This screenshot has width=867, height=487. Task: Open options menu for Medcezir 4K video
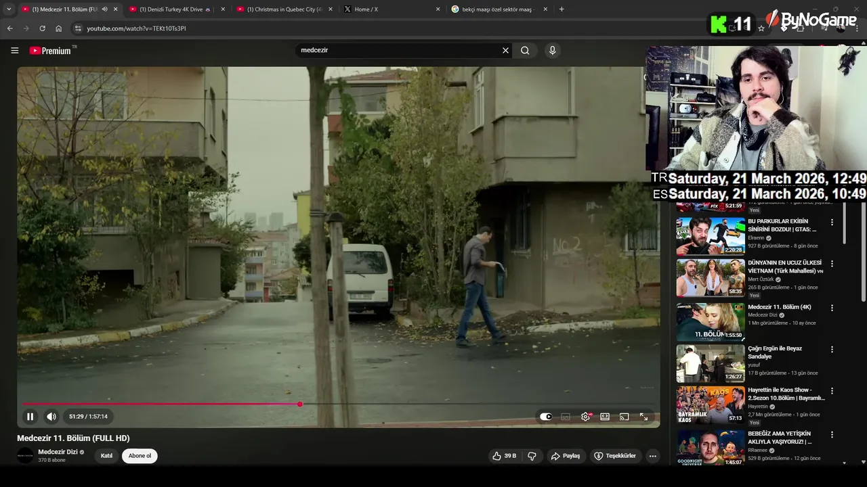tap(832, 308)
